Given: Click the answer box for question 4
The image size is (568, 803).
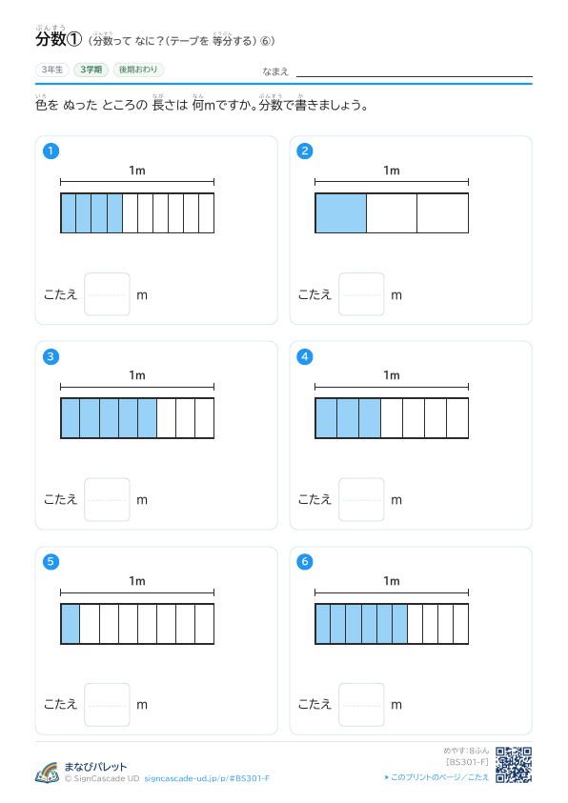Looking at the screenshot, I should 361,500.
